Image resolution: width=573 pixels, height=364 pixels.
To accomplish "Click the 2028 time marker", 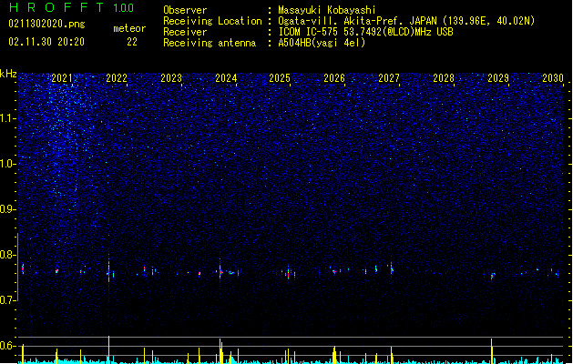I will coord(444,78).
